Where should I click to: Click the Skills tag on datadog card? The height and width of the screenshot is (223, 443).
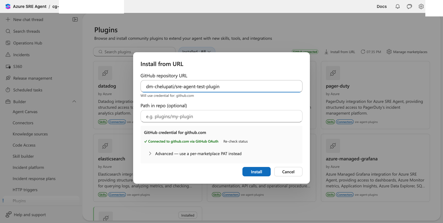tap(103, 122)
